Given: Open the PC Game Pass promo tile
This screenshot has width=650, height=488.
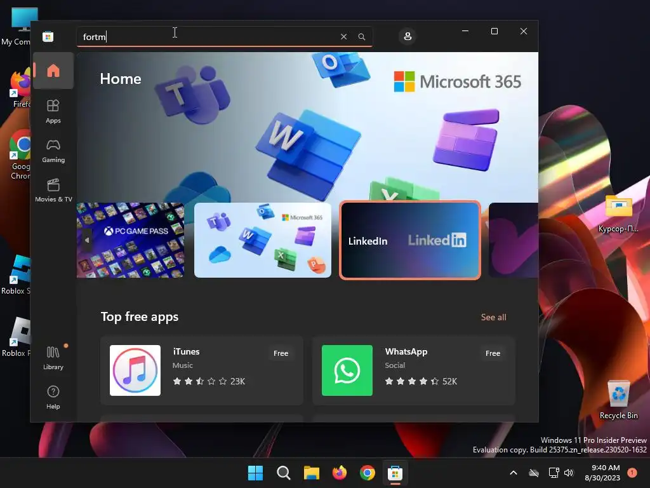Looking at the screenshot, I should click(130, 240).
